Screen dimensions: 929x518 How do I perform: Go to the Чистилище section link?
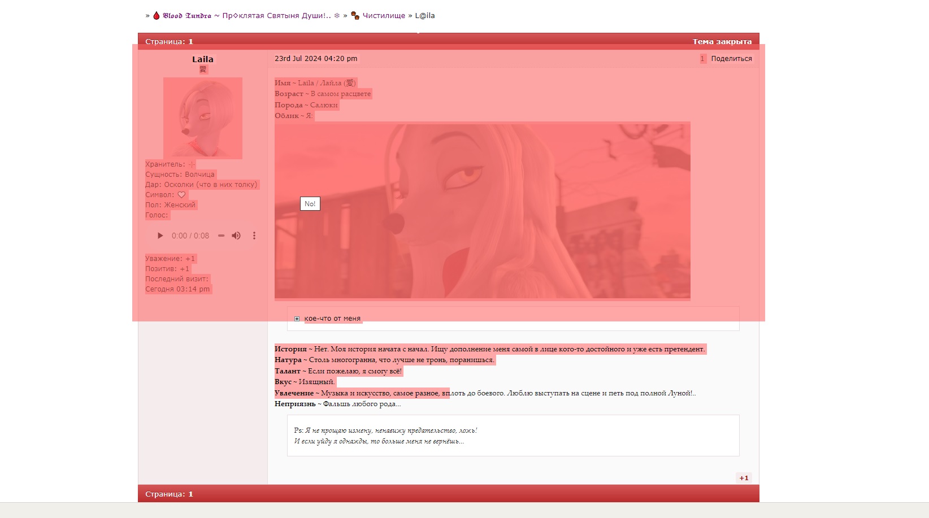(x=384, y=16)
